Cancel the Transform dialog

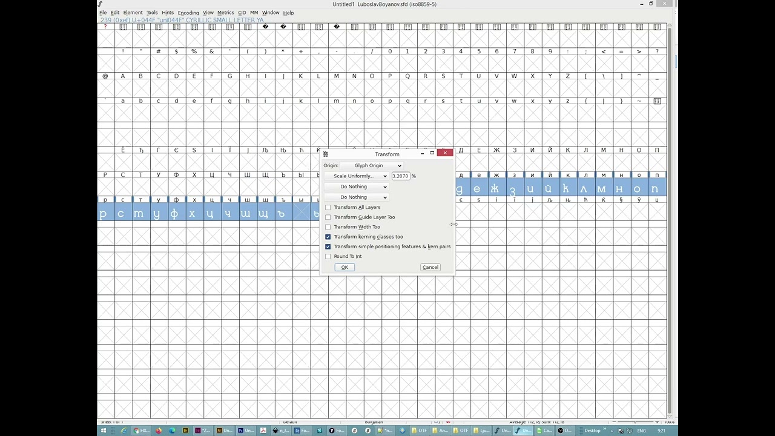click(x=430, y=267)
